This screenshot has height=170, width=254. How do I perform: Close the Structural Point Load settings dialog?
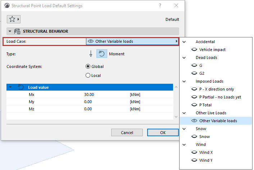click(x=176, y=6)
